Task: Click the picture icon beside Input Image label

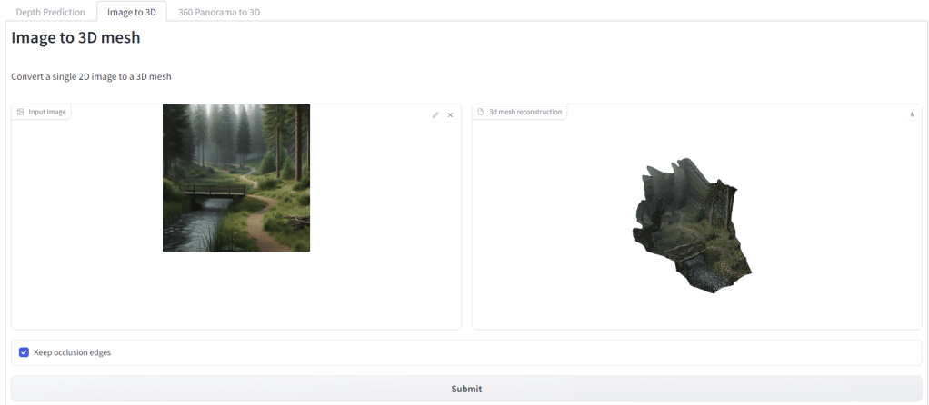Action: (21, 112)
